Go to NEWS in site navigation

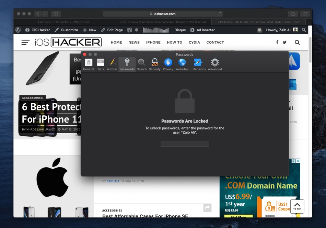134,43
